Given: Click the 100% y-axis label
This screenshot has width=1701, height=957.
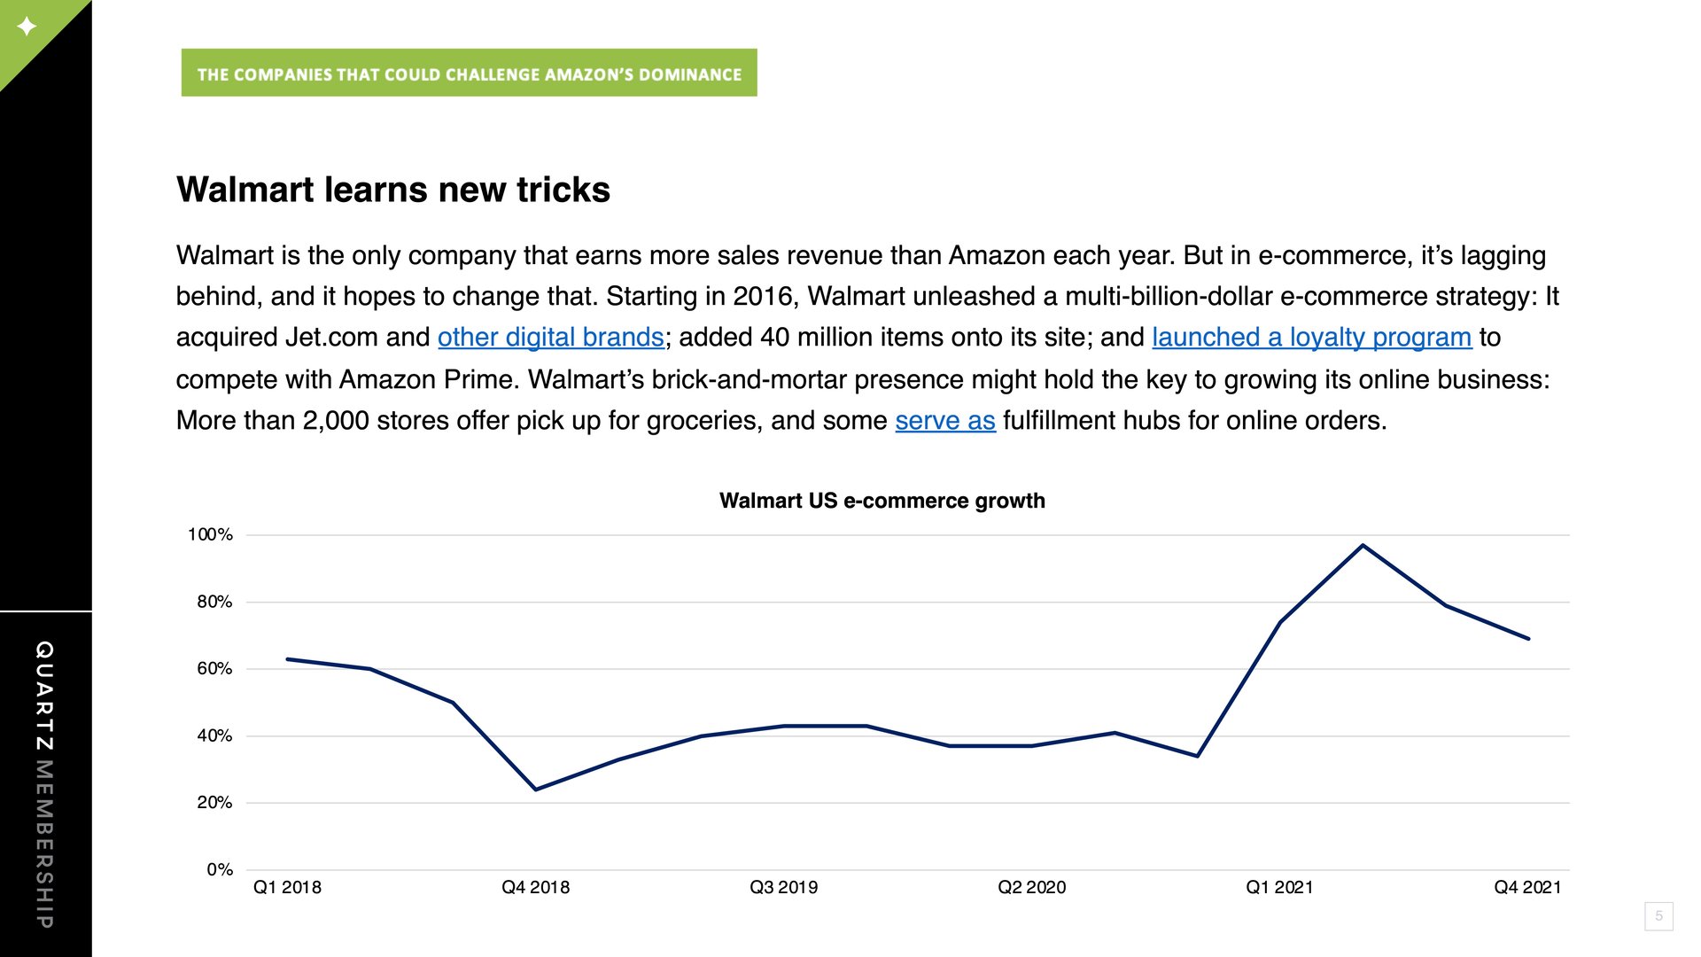Looking at the screenshot, I should pyautogui.click(x=210, y=534).
